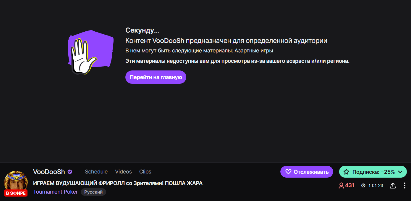Viewport: 411px width, 201px height.
Task: Open the Tournament Poker category link
Action: pyautogui.click(x=55, y=192)
